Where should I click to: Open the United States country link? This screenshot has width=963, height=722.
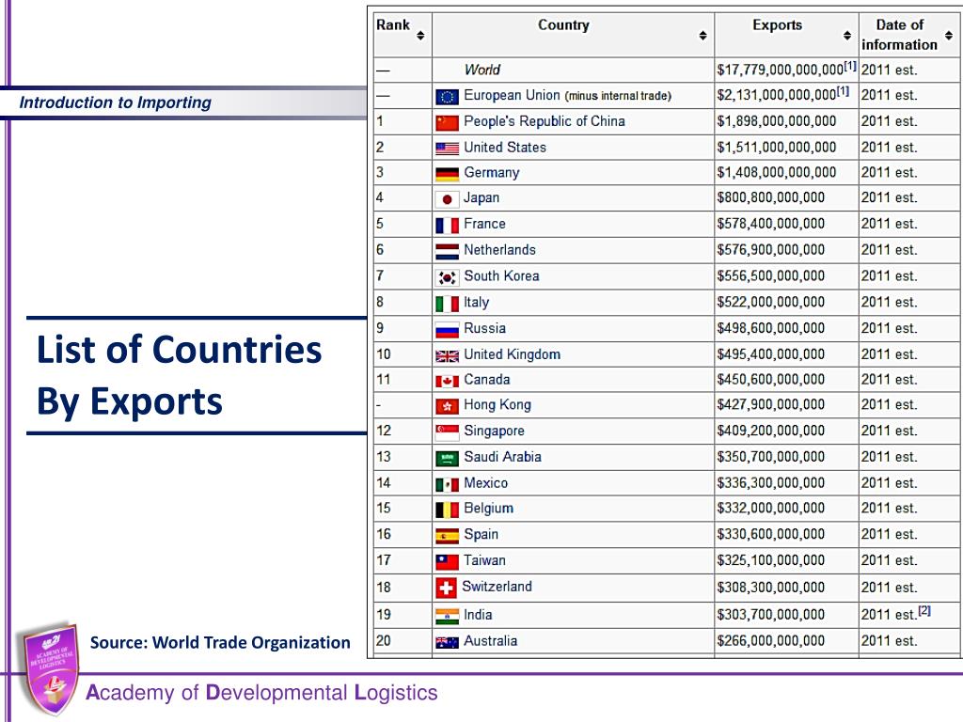pyautogui.click(x=505, y=148)
